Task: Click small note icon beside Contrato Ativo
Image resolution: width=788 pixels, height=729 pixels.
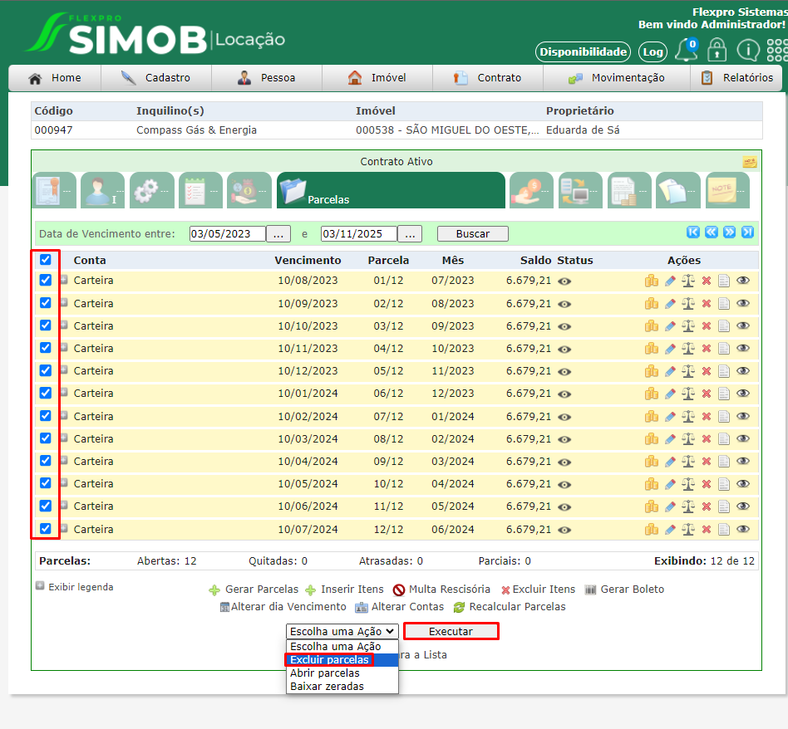Action: pyautogui.click(x=749, y=162)
